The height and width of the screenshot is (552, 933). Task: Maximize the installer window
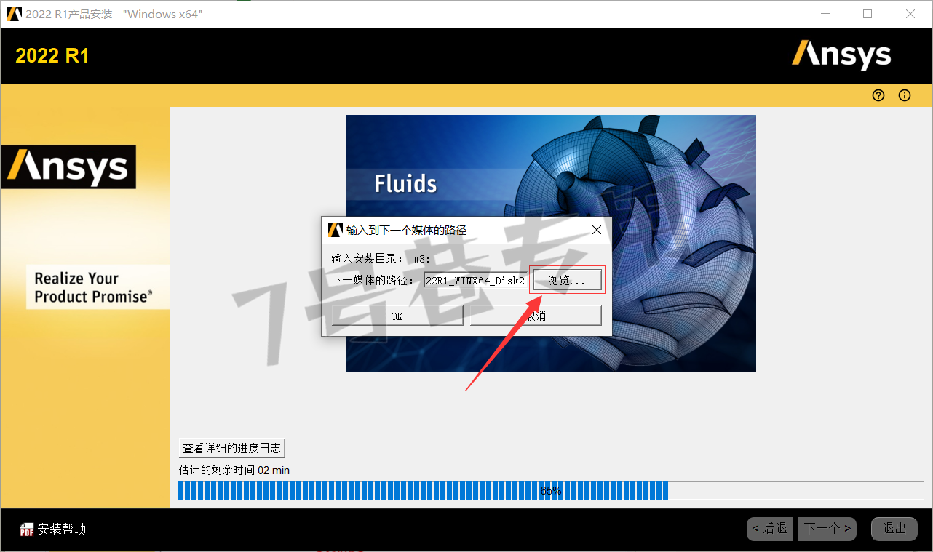click(868, 14)
